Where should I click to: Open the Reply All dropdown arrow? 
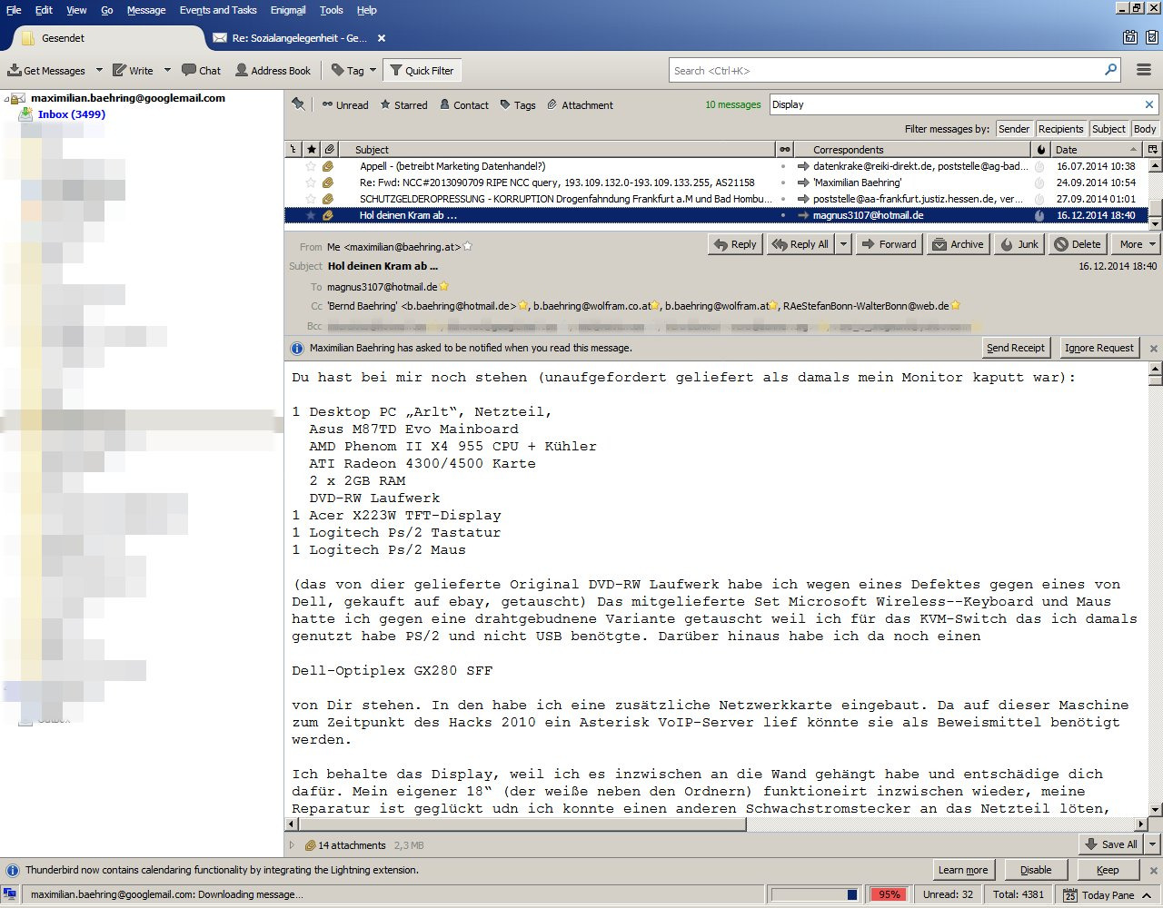[x=843, y=244]
